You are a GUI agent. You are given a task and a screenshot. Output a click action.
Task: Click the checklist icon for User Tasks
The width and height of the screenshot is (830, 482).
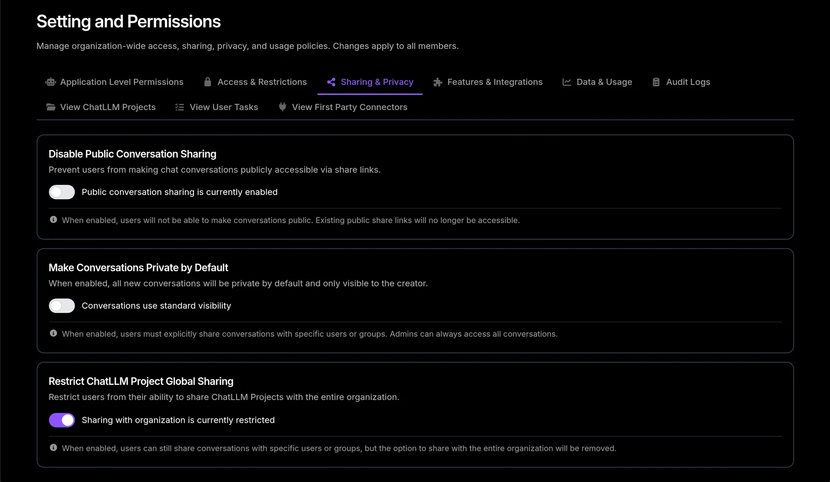tap(179, 107)
